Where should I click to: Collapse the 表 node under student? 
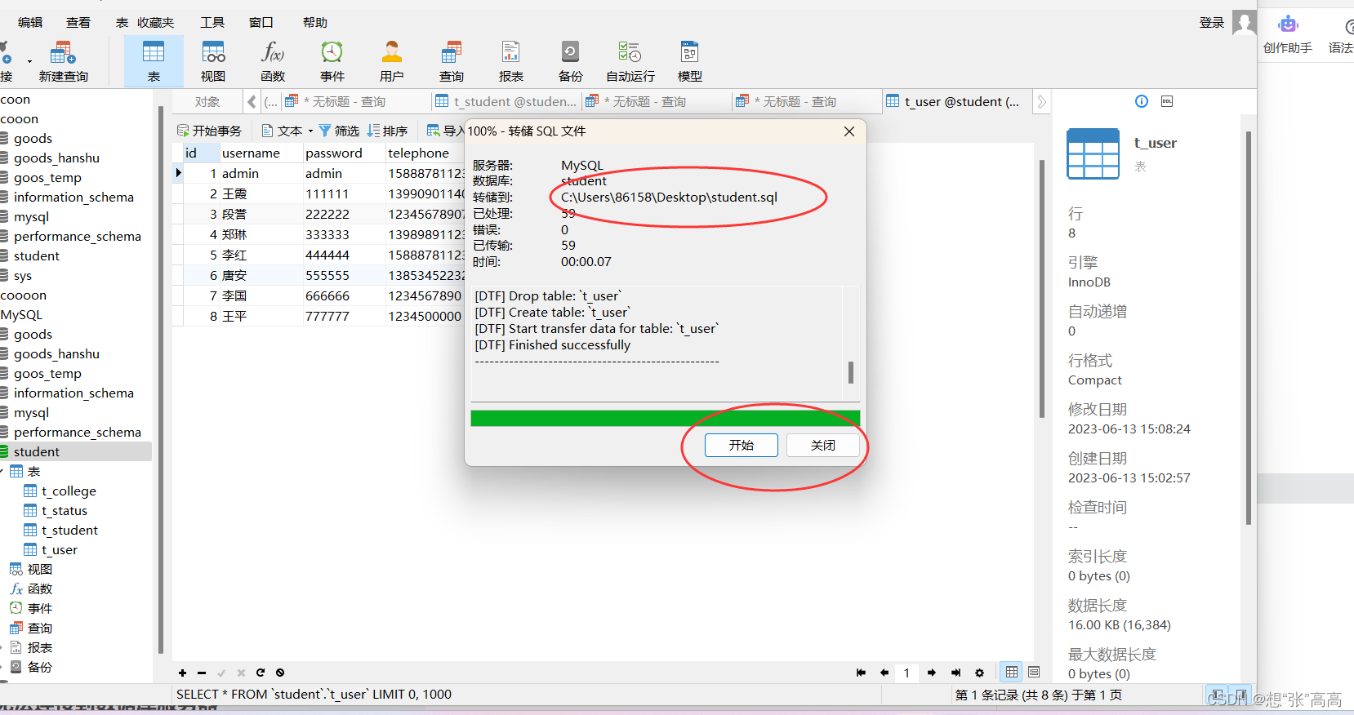(2, 471)
